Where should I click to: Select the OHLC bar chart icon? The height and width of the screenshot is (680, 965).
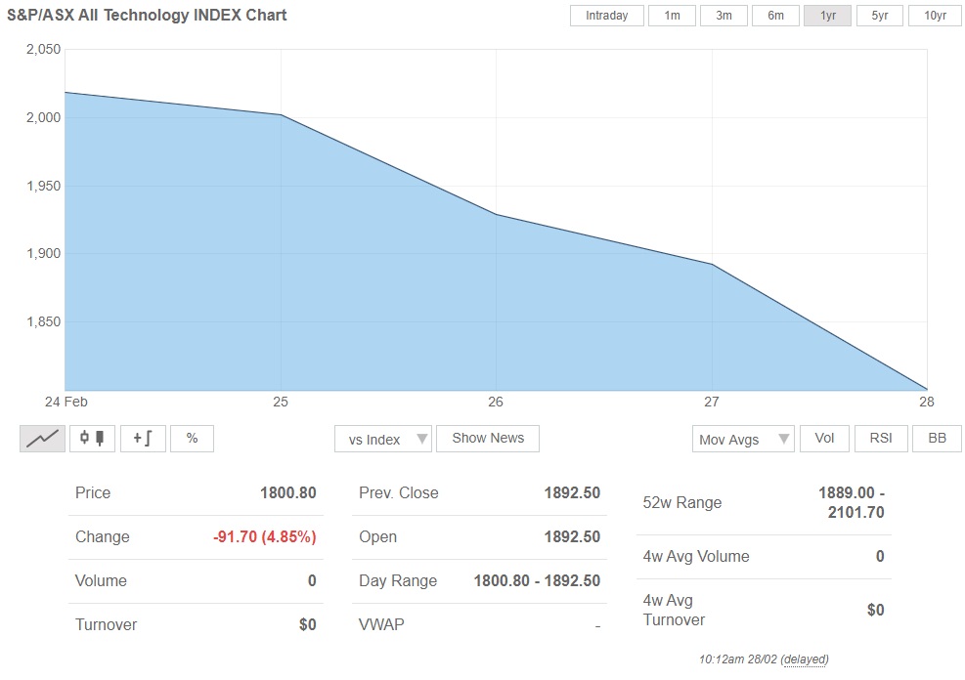click(143, 439)
